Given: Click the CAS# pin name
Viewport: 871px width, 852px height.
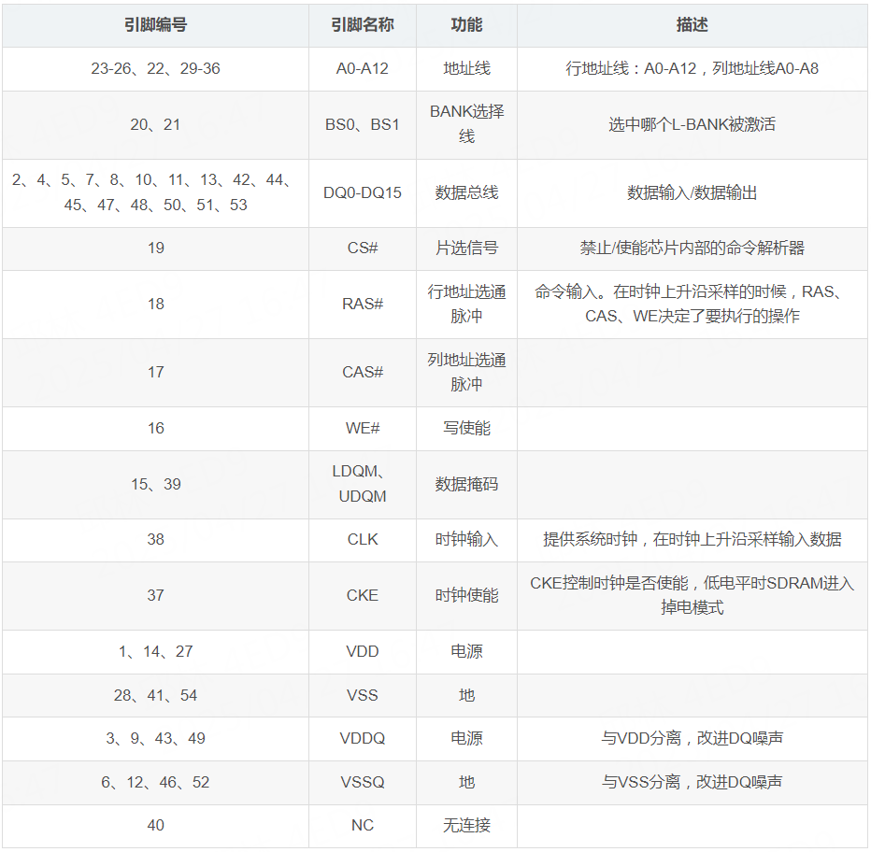Looking at the screenshot, I should tap(363, 372).
